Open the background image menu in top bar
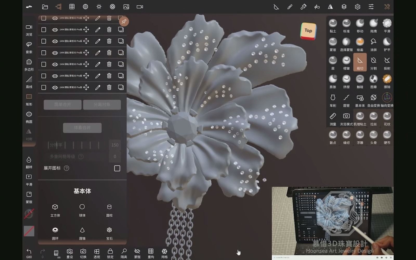Viewport: 416px width, 260px height. [x=126, y=7]
